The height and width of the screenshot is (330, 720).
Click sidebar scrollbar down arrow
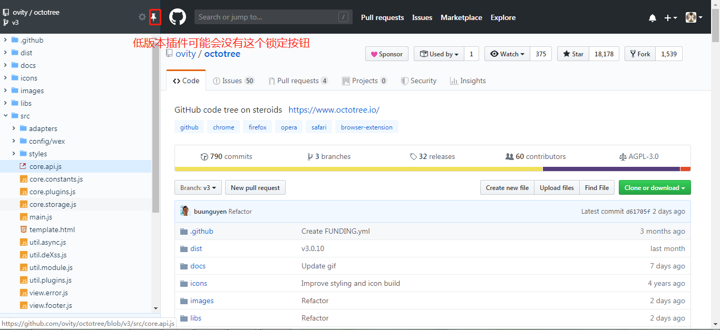click(155, 308)
